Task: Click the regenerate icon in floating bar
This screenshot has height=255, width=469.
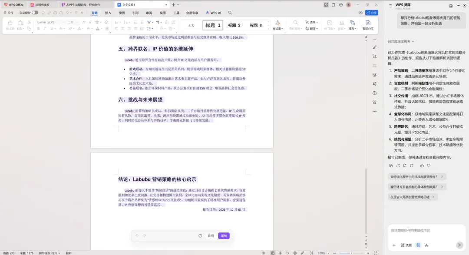Action: click(200, 236)
